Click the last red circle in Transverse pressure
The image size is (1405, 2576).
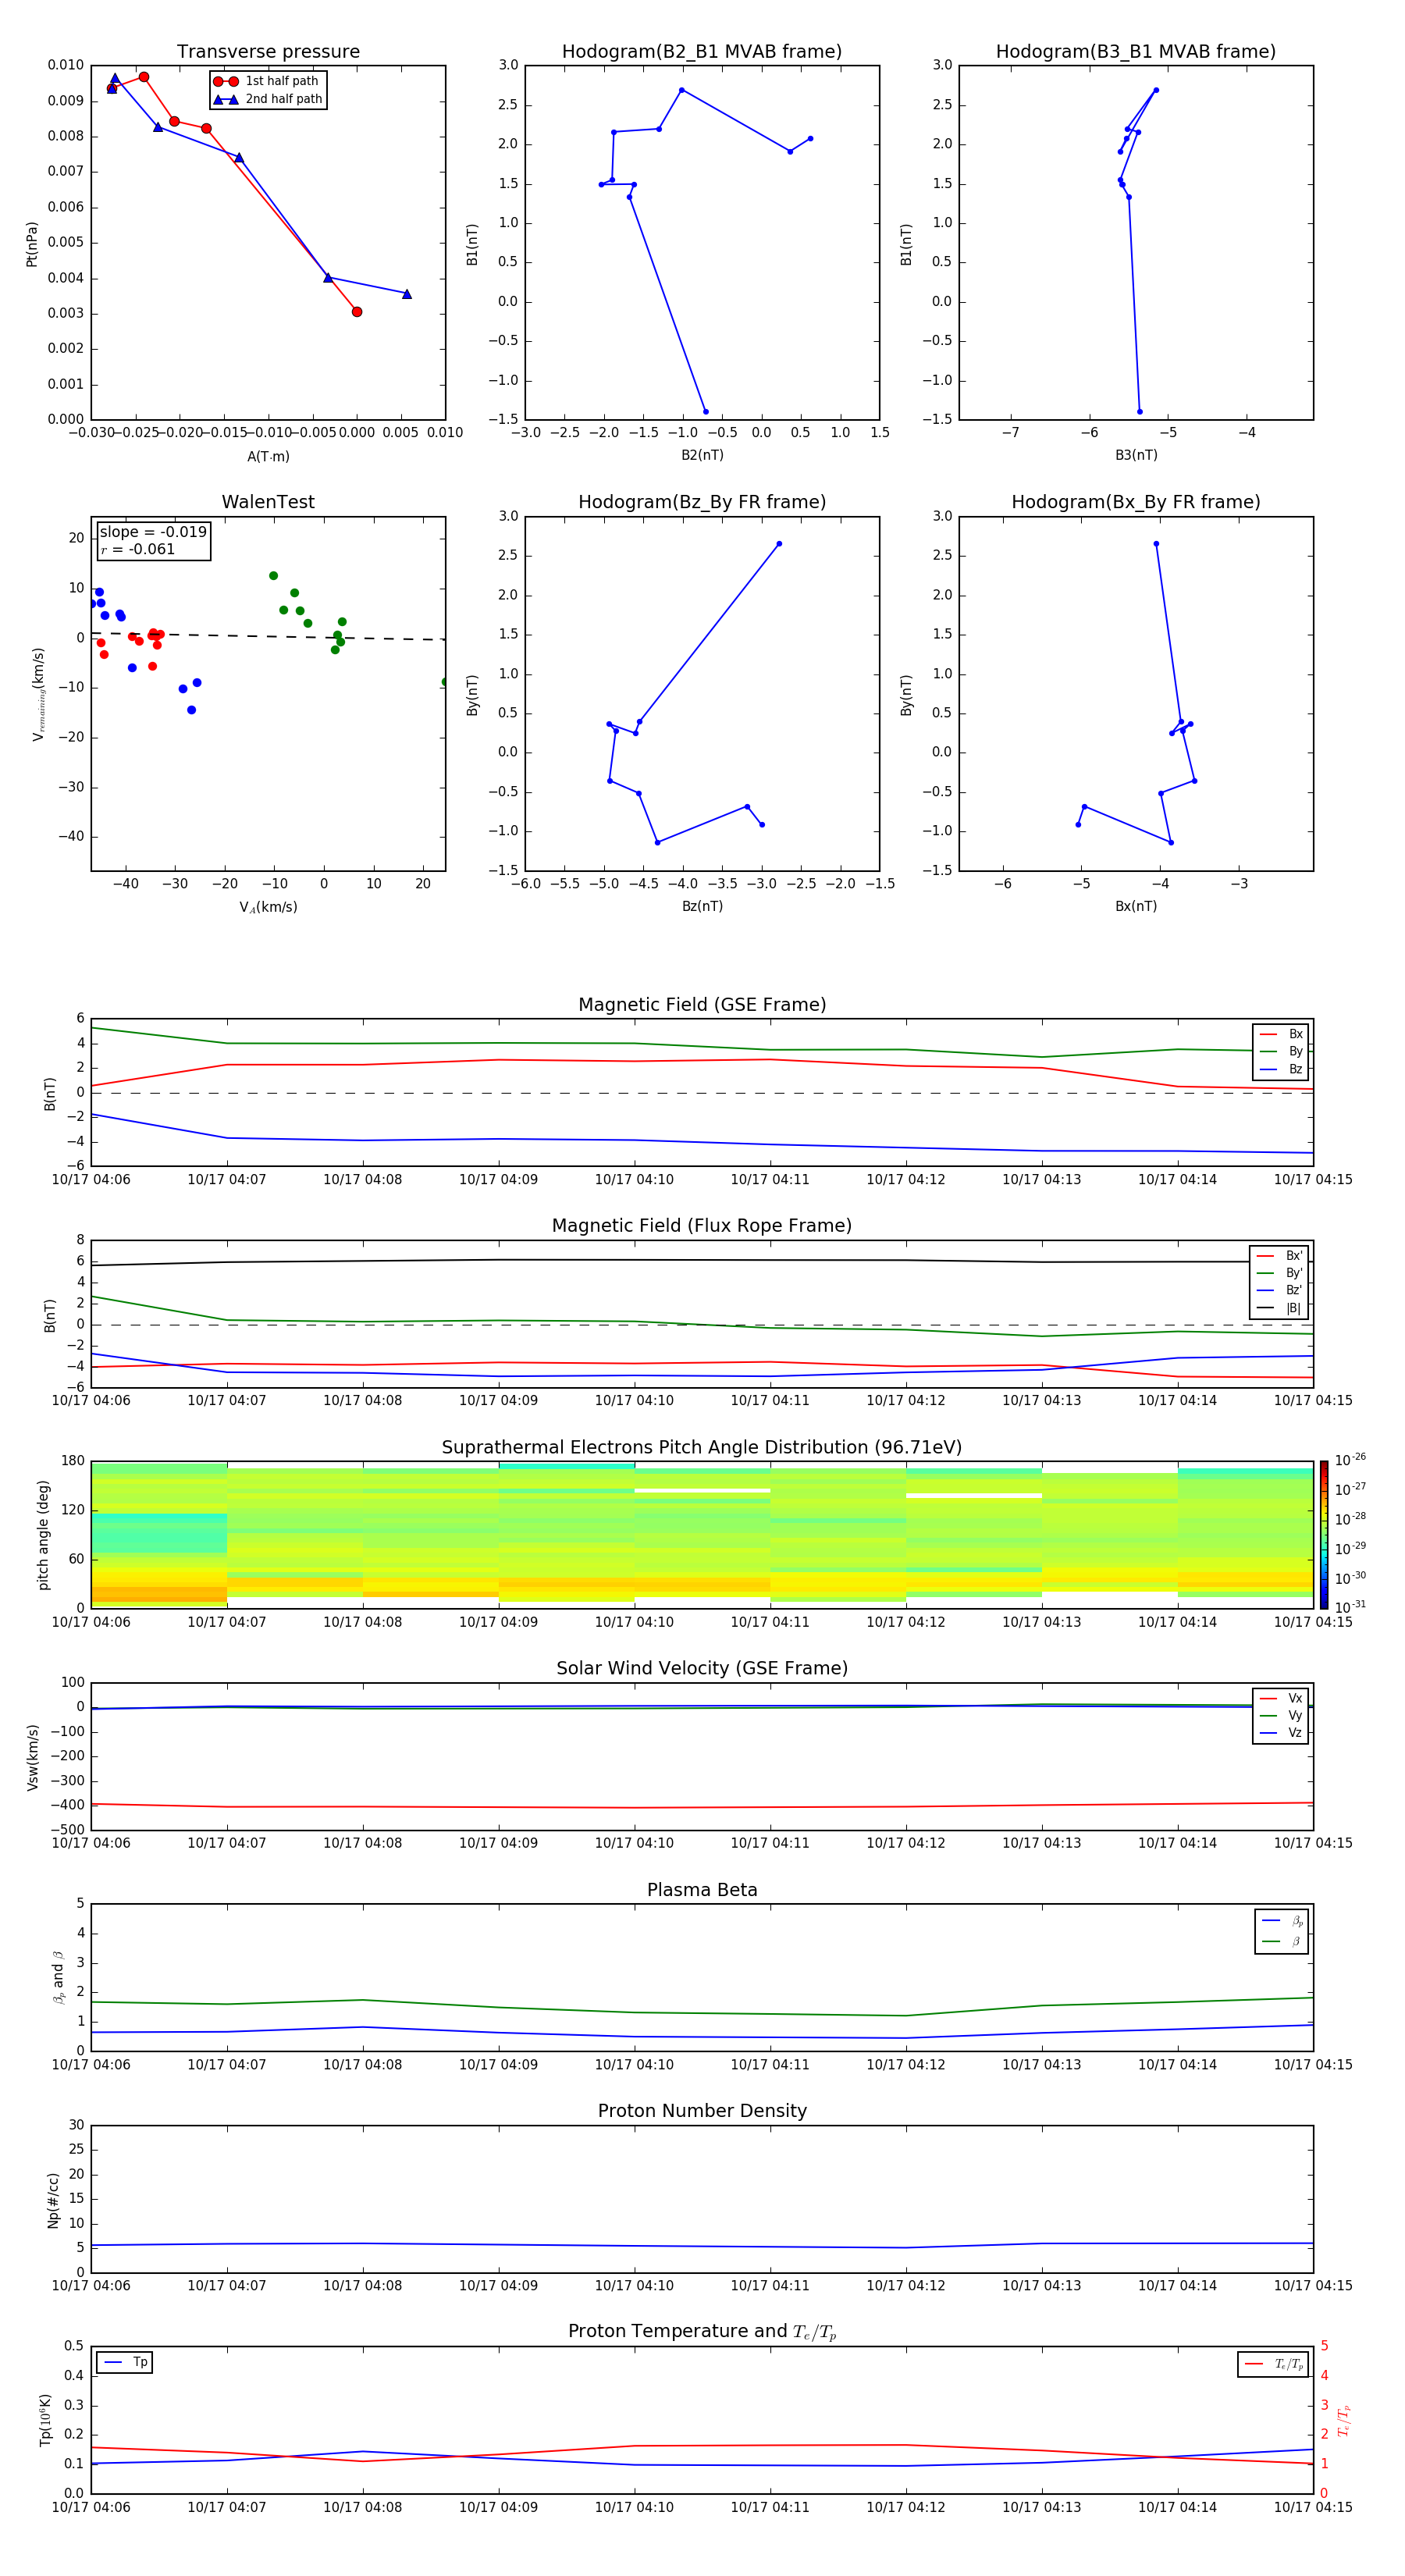pyautogui.click(x=357, y=312)
